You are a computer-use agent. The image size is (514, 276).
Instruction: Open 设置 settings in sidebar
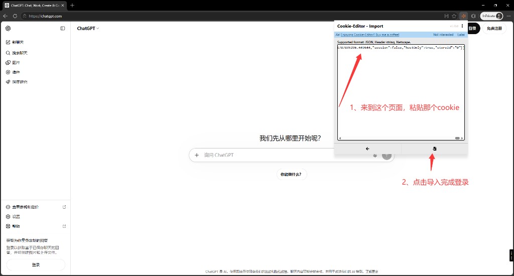pos(13,217)
